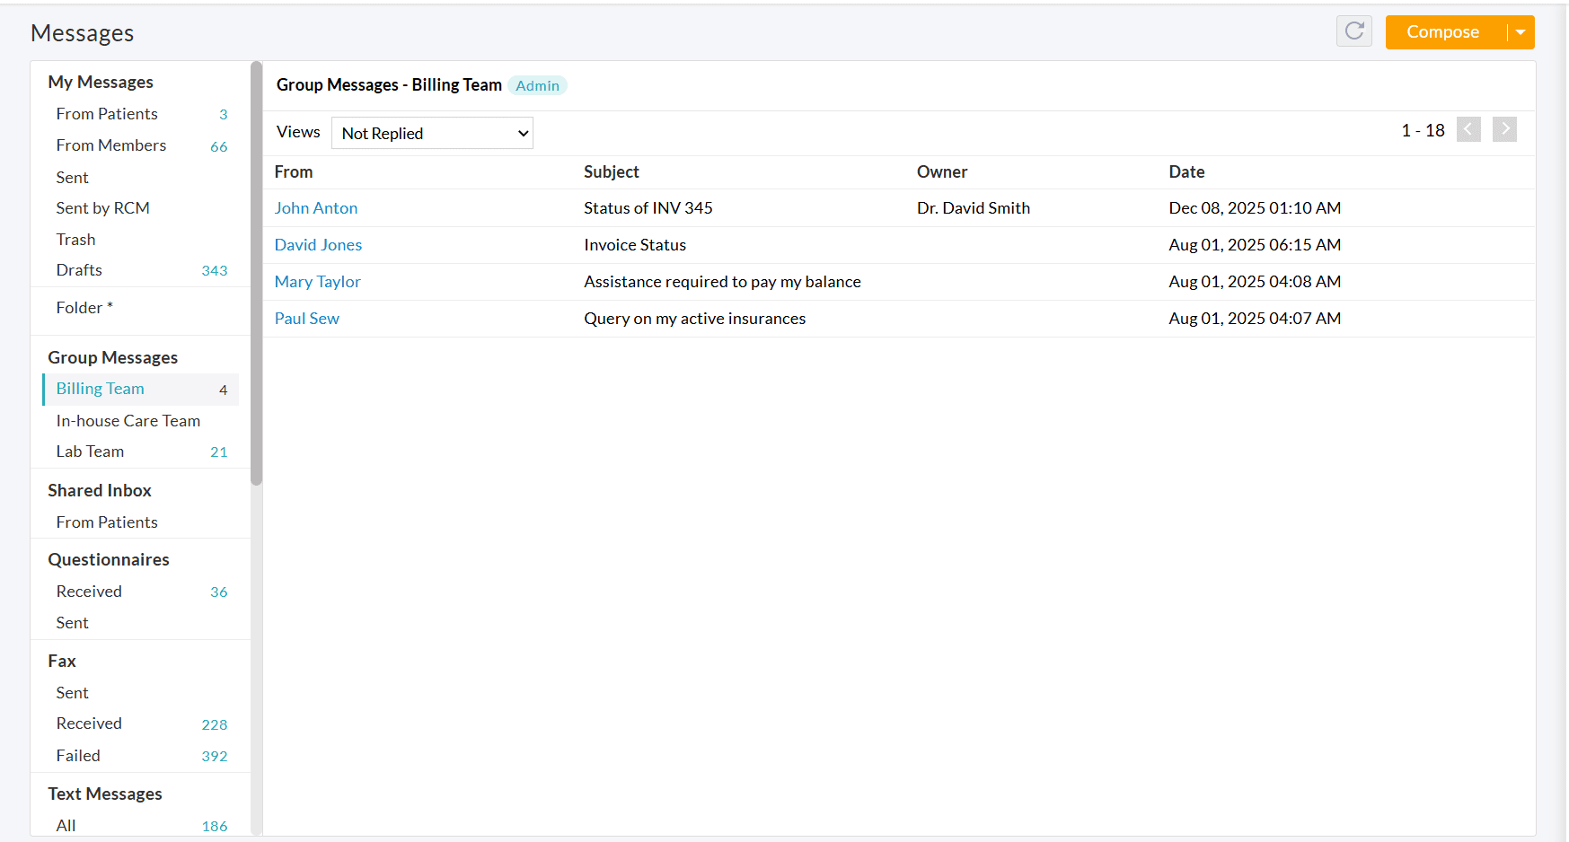Open the Views dropdown showing Not Replied
Viewport: 1569px width, 842px height.
click(432, 133)
